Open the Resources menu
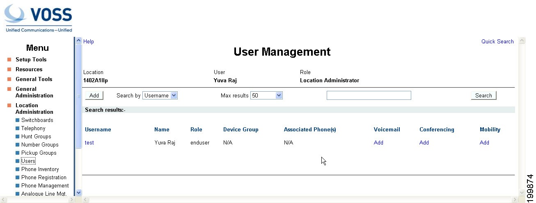 29,70
